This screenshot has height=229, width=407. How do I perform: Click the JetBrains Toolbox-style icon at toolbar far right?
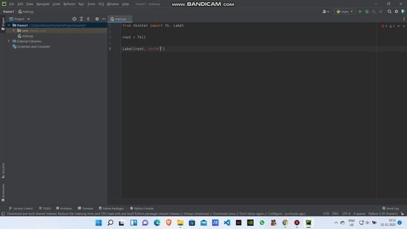click(x=403, y=11)
